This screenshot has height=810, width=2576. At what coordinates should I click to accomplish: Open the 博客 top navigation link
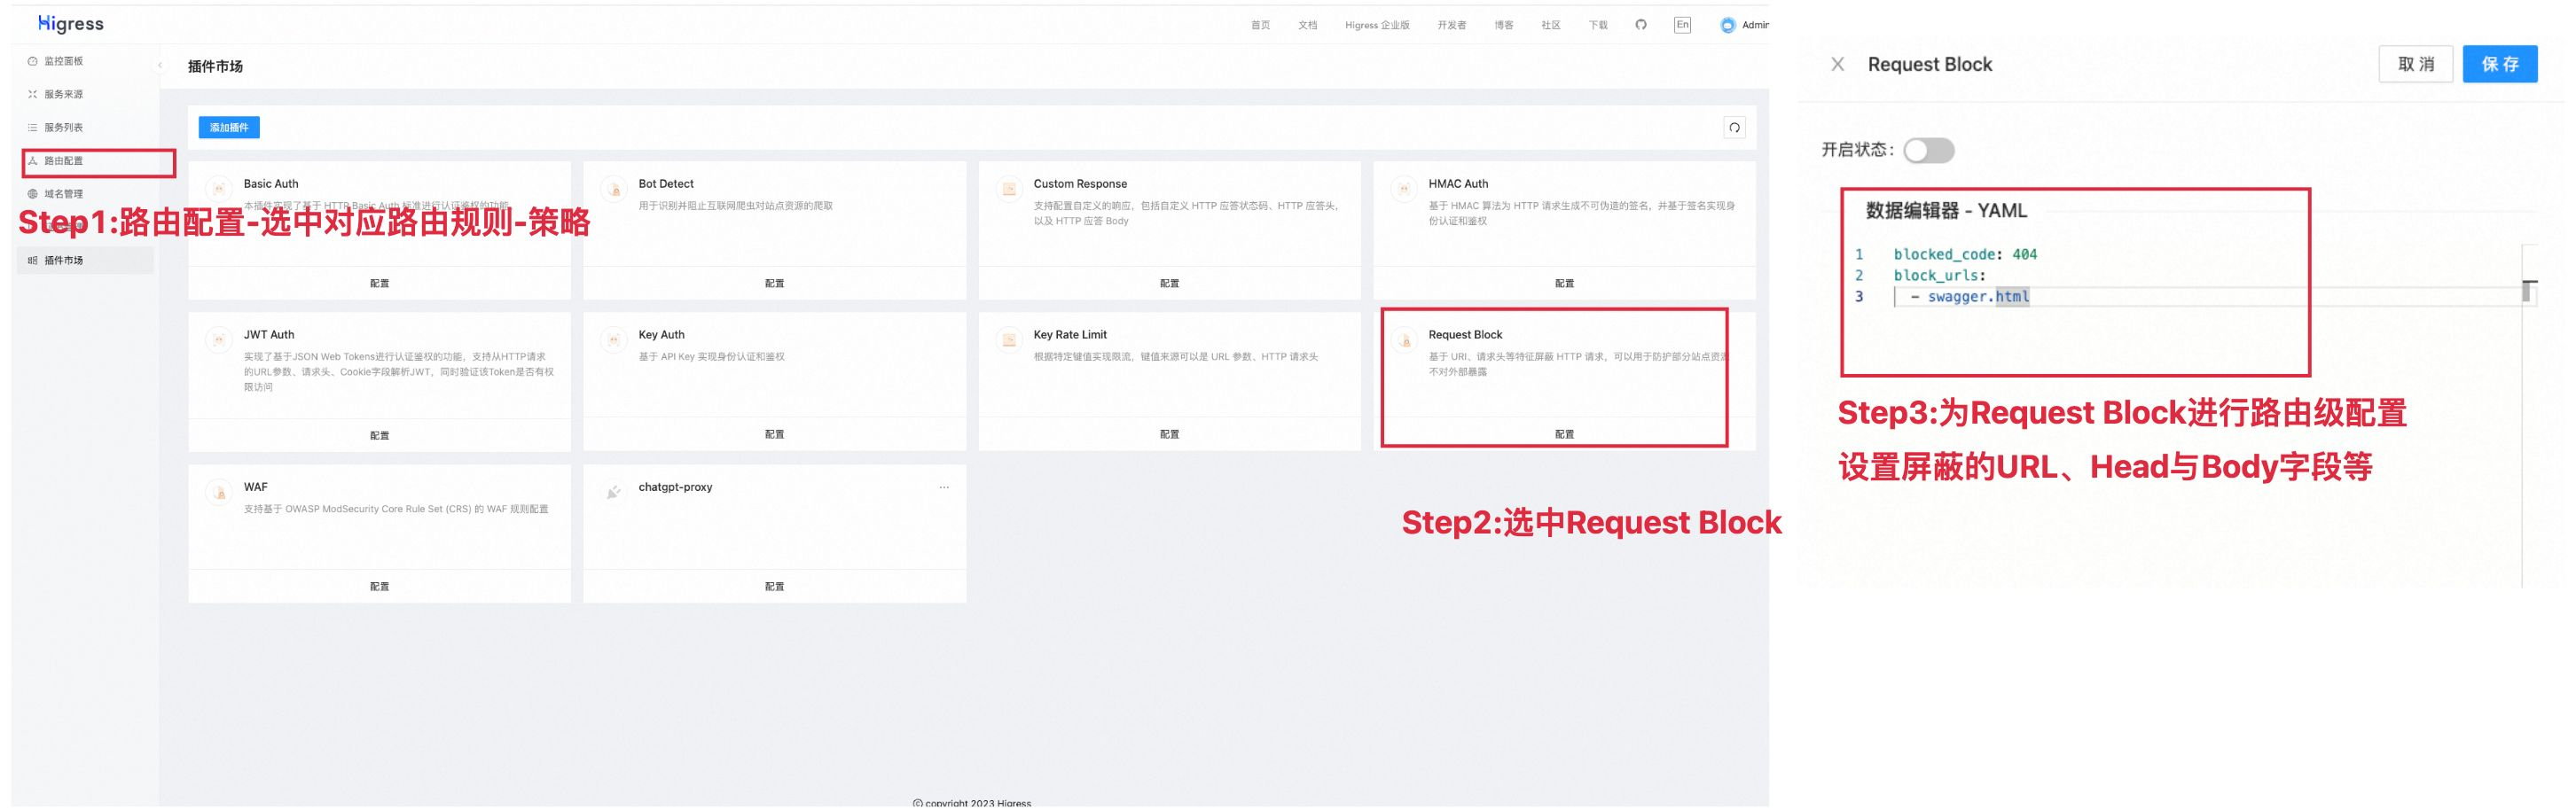tap(1504, 25)
